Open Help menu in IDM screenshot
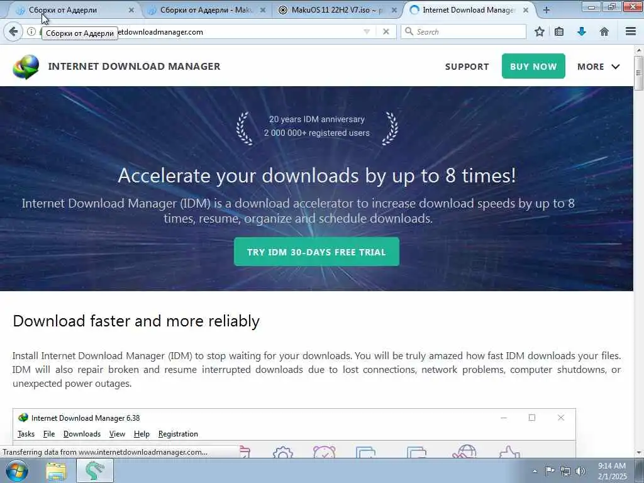Image resolution: width=644 pixels, height=483 pixels. (x=142, y=434)
